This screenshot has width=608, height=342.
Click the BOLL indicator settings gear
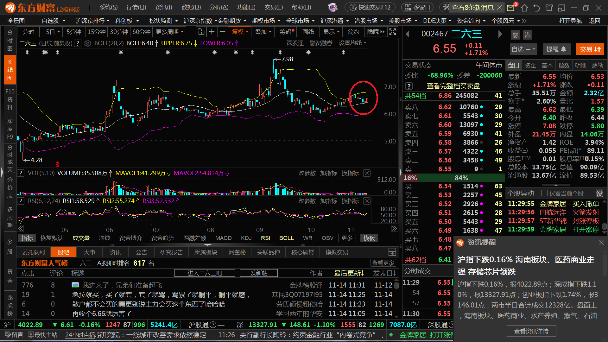coord(88,43)
